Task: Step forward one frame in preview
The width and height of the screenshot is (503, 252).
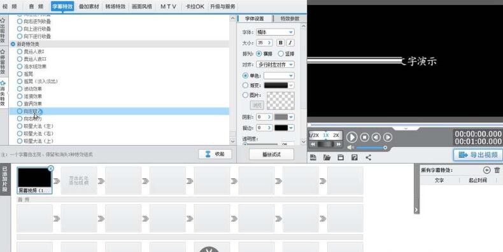Action: click(x=388, y=137)
